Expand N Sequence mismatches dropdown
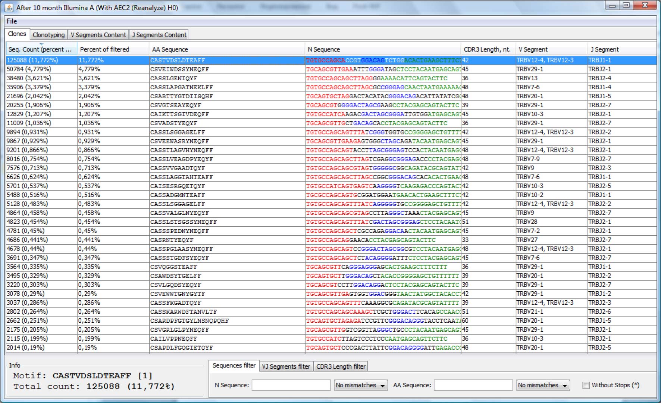This screenshot has width=661, height=403. pyautogui.click(x=360, y=385)
